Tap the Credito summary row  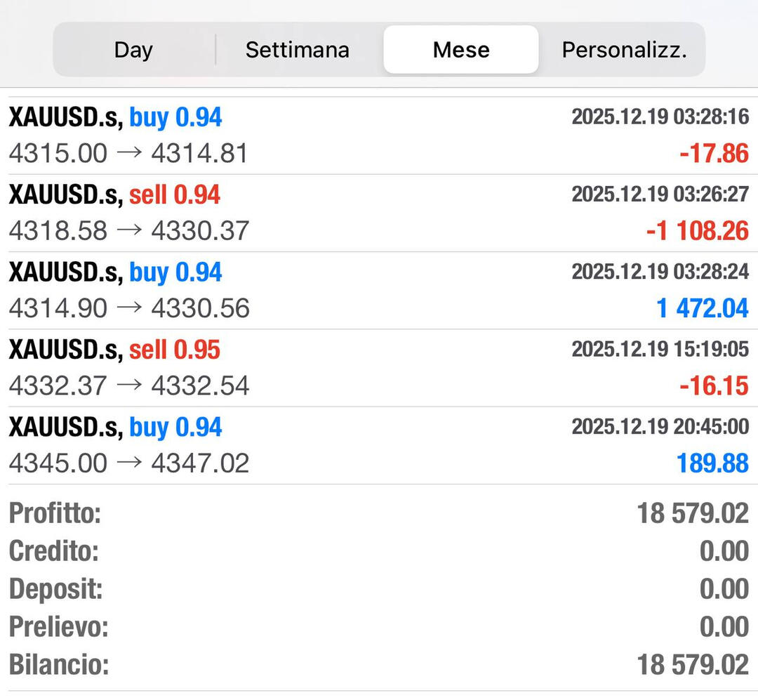pos(379,552)
